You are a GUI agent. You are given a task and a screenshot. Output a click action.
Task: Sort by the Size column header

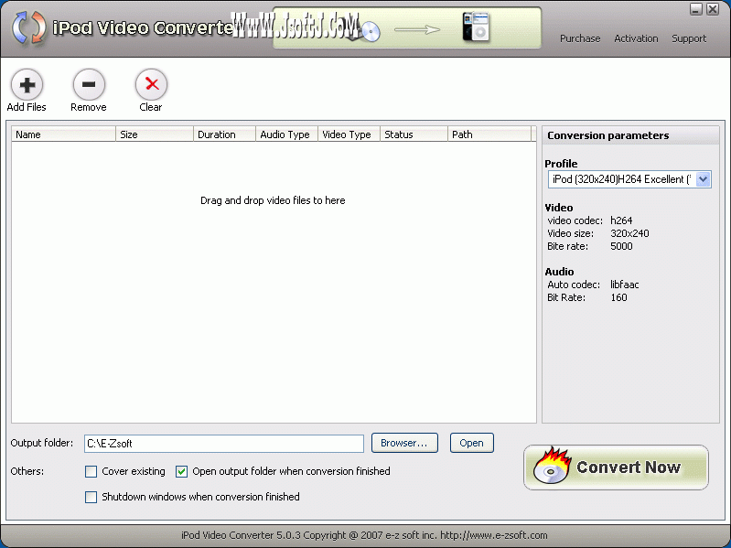pos(155,134)
